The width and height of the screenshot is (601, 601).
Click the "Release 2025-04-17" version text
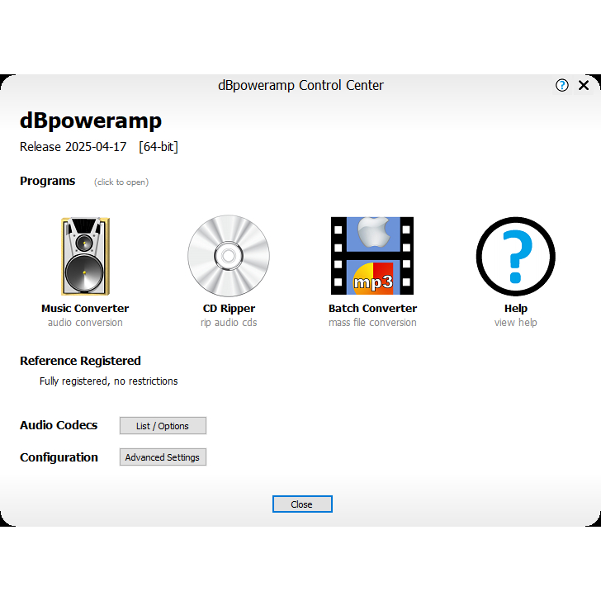click(73, 147)
